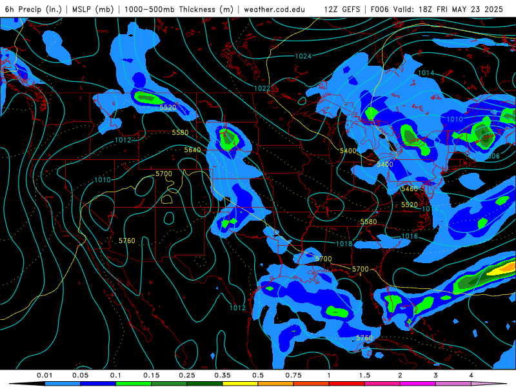Click legend swatch between 0.25 and 0.35
The image size is (516, 387).
pos(204,384)
